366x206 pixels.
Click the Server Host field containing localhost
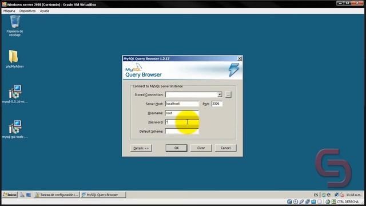click(x=182, y=104)
